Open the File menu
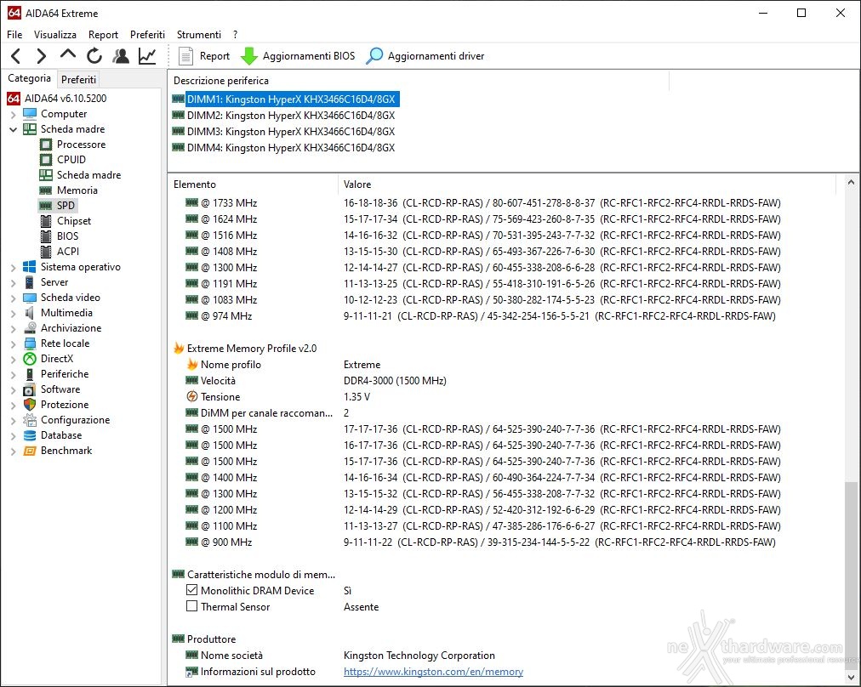The width and height of the screenshot is (861, 687). (x=14, y=35)
